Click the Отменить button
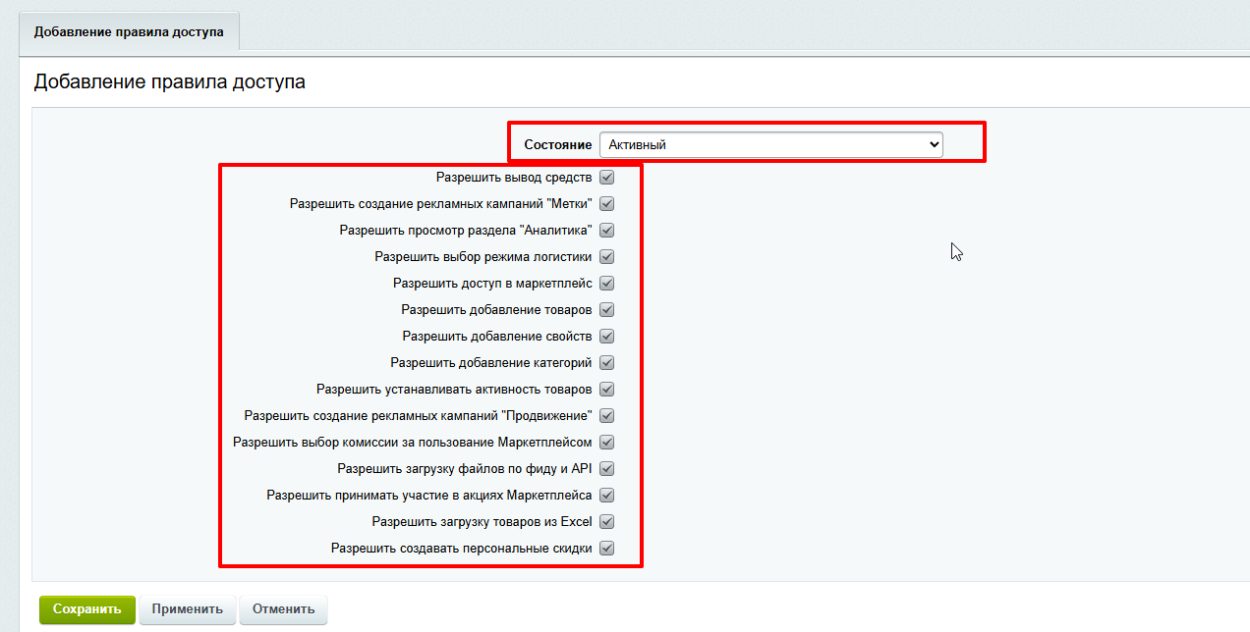 coord(283,609)
